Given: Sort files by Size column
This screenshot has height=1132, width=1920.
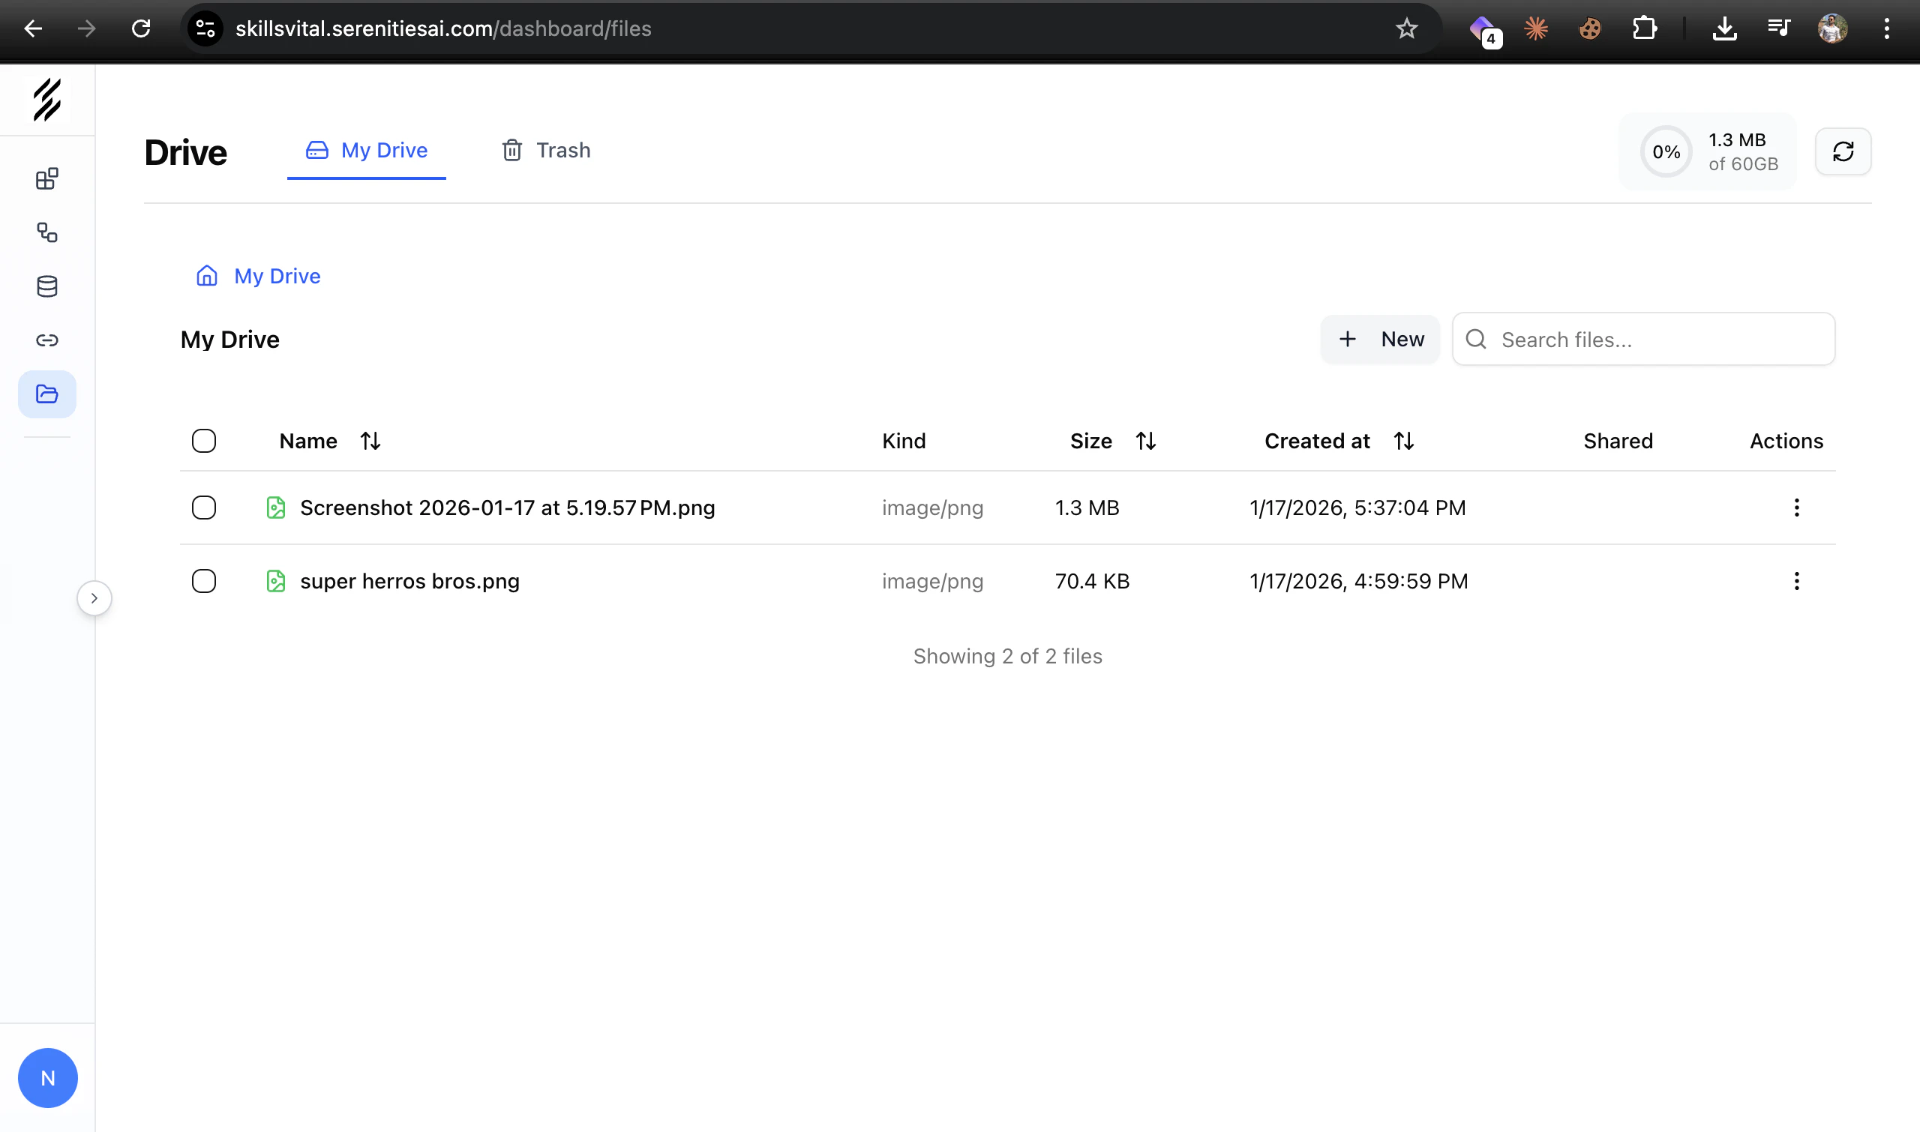Looking at the screenshot, I should tap(1144, 441).
